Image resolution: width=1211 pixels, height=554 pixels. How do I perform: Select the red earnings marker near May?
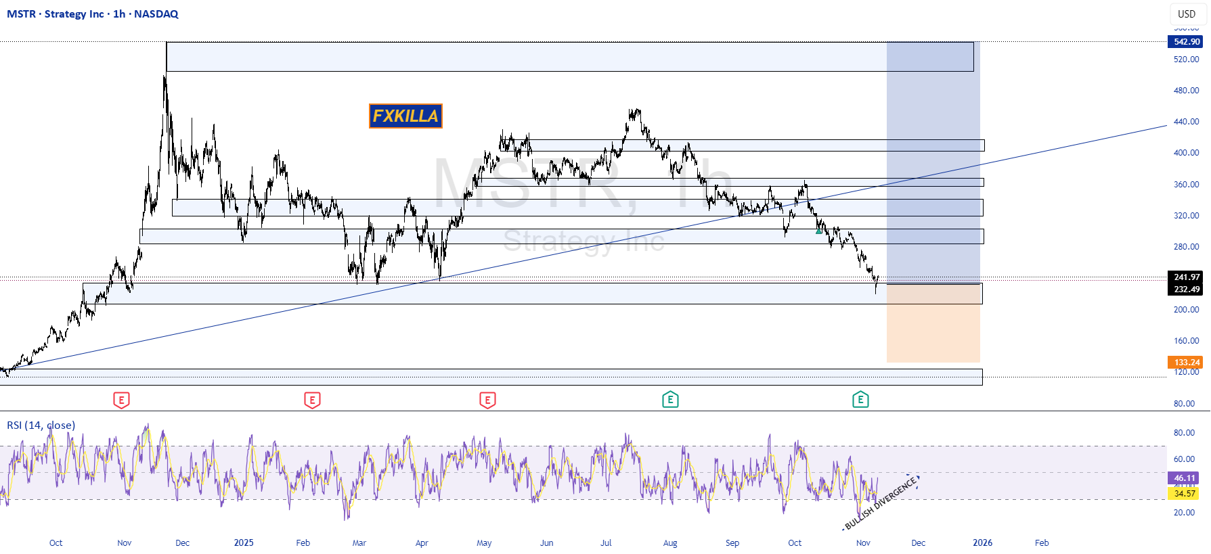coord(487,400)
